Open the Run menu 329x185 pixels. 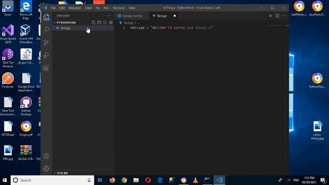[x=106, y=8]
